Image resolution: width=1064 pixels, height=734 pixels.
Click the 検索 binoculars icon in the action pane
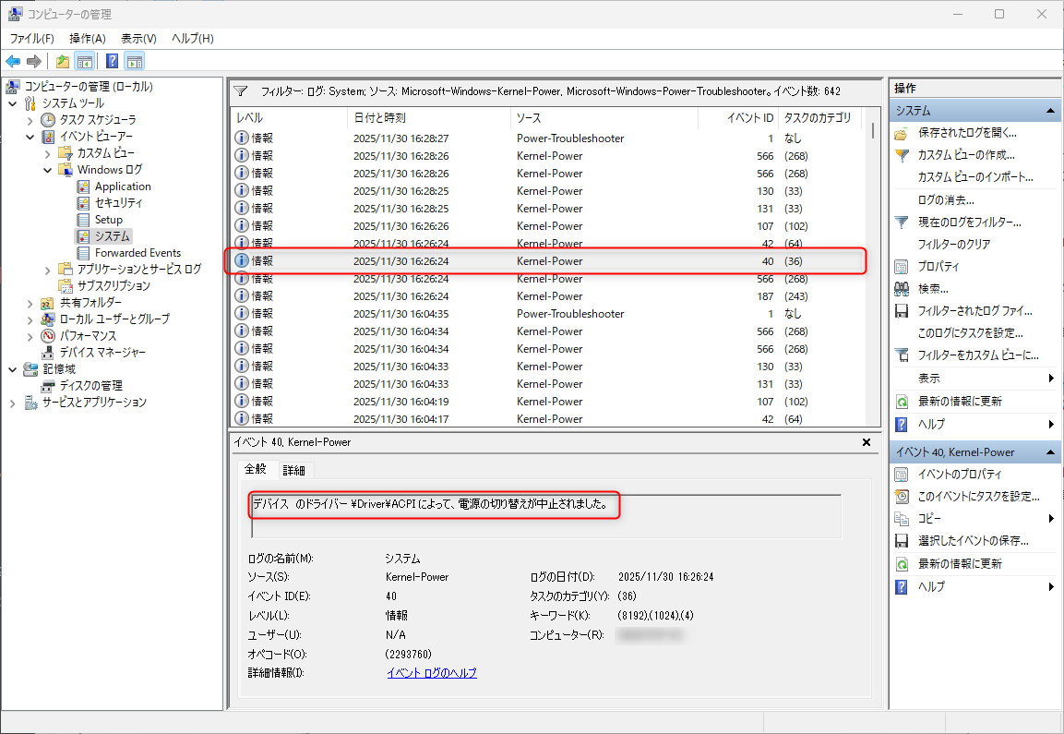coord(901,287)
